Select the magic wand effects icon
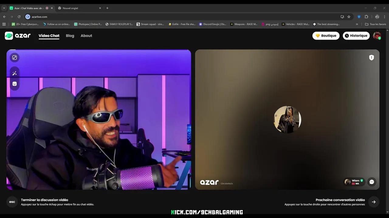Viewport: 389px width, 218px height. (x=14, y=73)
